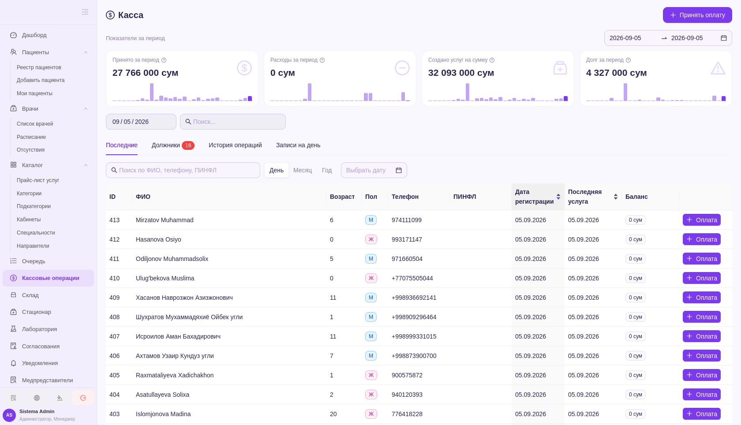Open Медпредставители section
The image size is (741, 425).
[49, 380]
